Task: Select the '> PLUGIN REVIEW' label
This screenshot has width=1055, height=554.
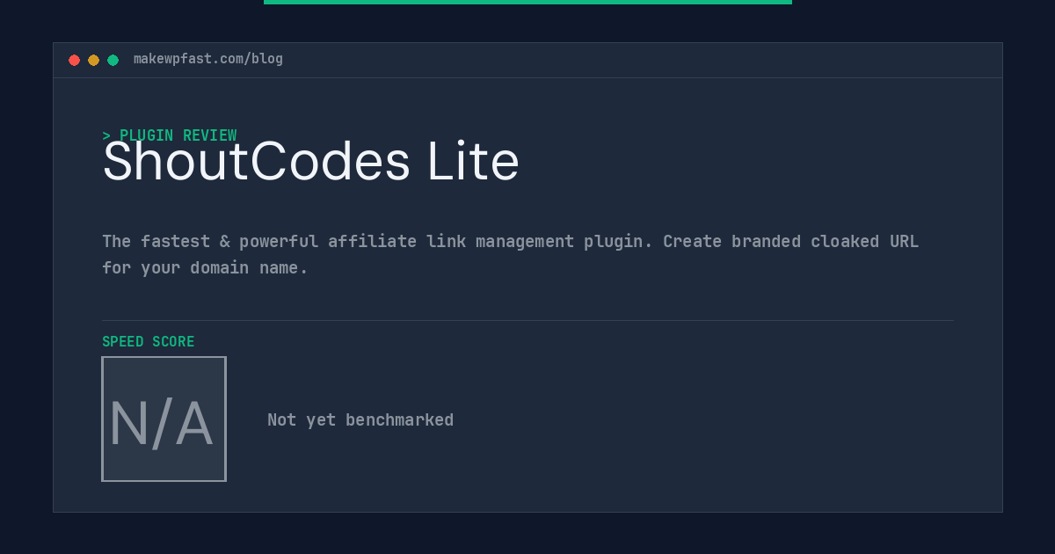Action: tap(170, 135)
